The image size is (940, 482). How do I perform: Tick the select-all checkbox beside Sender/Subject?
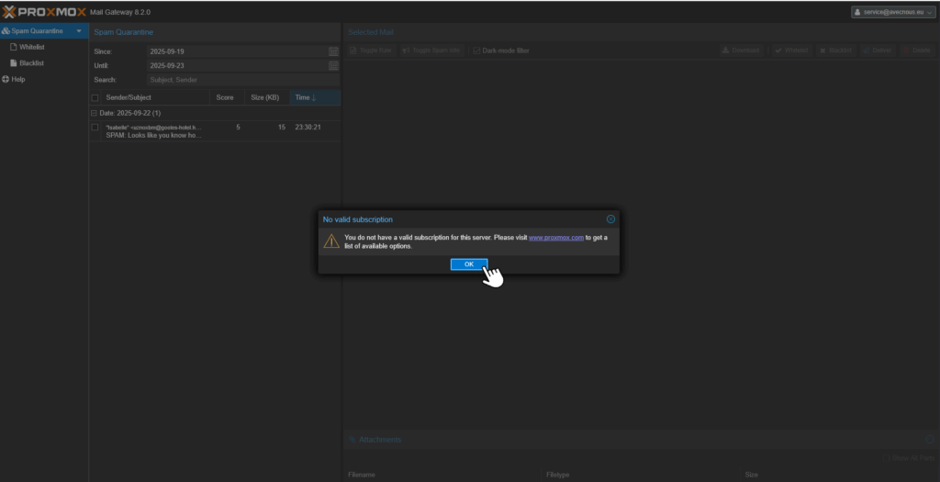(x=95, y=97)
